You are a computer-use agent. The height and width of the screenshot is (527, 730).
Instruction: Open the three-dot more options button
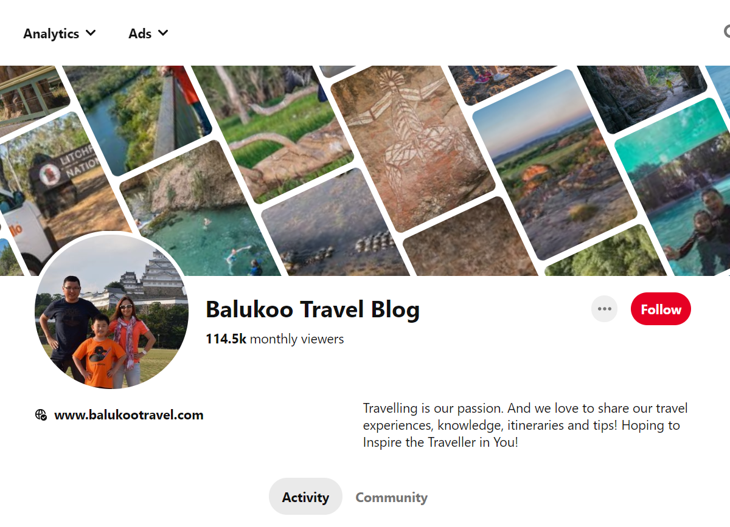(604, 309)
